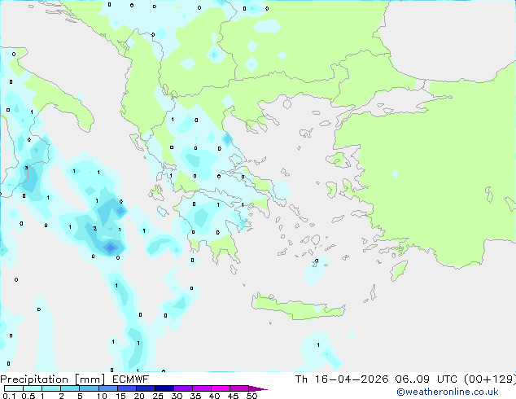Click the '(00+129)' forecast offset text
The width and height of the screenshot is (516, 399).
tap(490, 379)
